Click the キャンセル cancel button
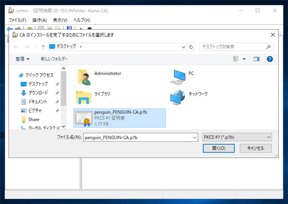Image resolution: width=288 pixels, height=204 pixels. 256,148
